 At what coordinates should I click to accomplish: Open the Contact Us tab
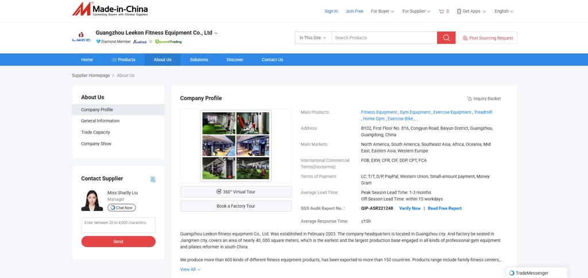272,60
